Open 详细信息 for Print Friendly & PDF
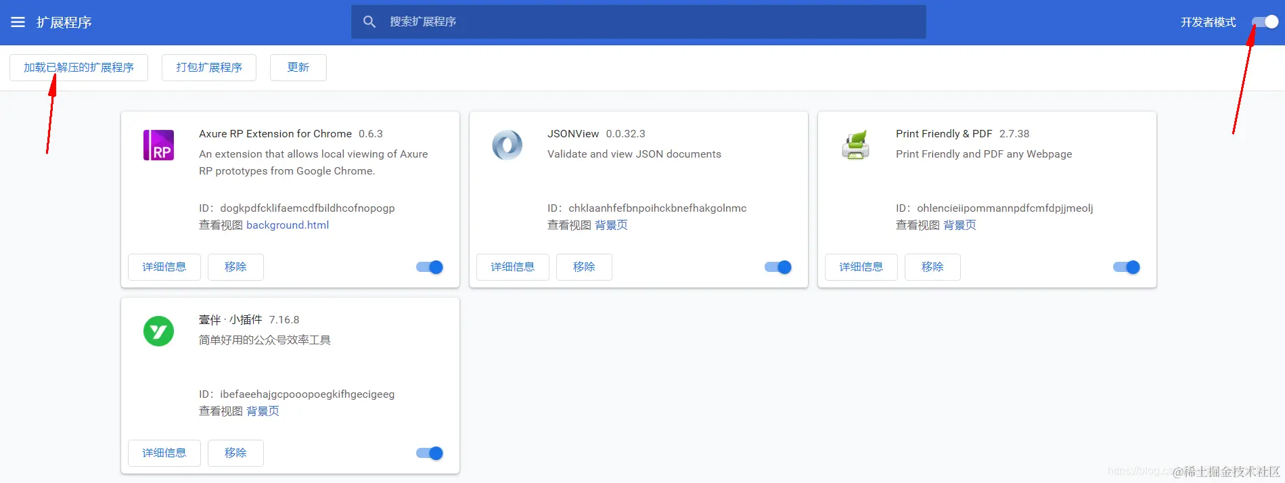The height and width of the screenshot is (483, 1285). tap(861, 267)
